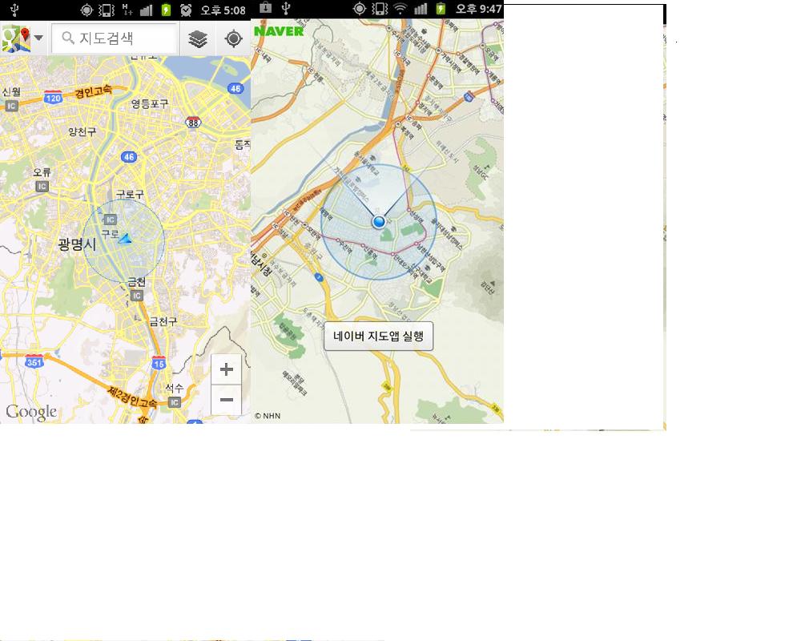Viewport: 801px width, 641px height.
Task: Tap the route 120 highway shield
Action: [53, 98]
